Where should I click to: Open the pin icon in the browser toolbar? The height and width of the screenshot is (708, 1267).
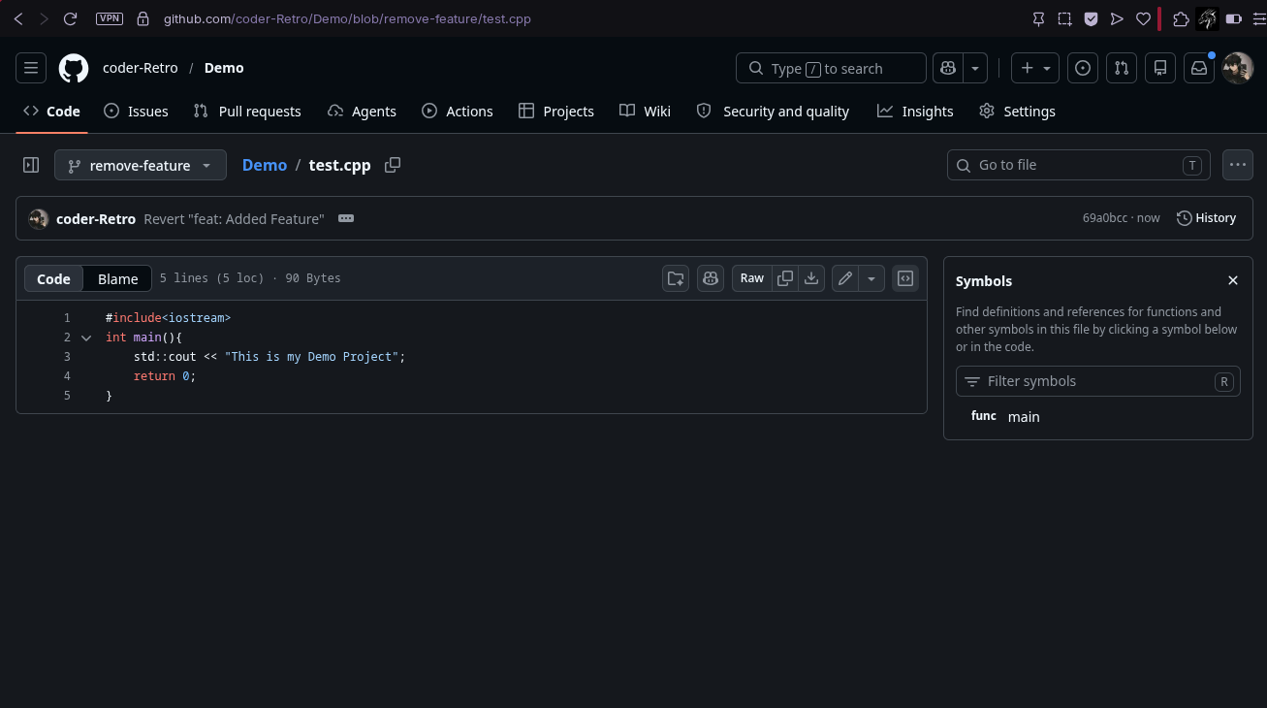(1038, 18)
